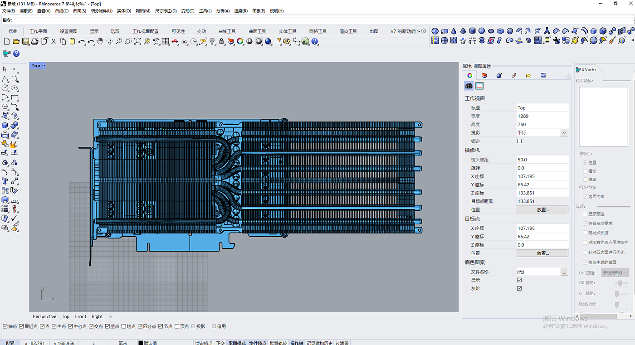
Task: Open the Top viewport title dropdown arrow
Action: [44, 66]
